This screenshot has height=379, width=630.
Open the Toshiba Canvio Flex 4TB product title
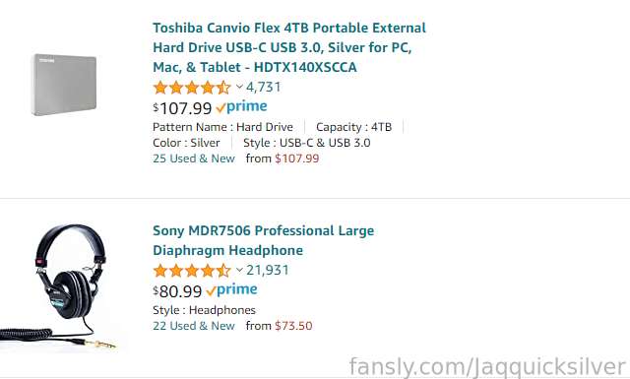pyautogui.click(x=288, y=47)
